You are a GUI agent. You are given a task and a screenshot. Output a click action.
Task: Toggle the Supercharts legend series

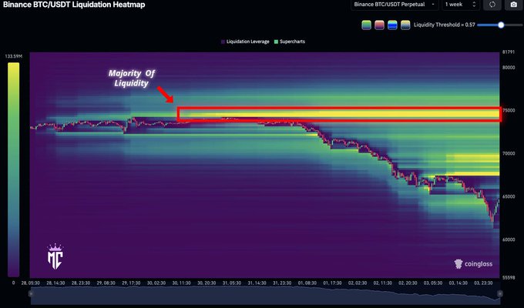pos(290,42)
